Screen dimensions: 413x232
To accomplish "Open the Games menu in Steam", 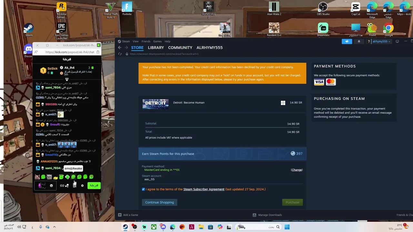I will (x=157, y=41).
